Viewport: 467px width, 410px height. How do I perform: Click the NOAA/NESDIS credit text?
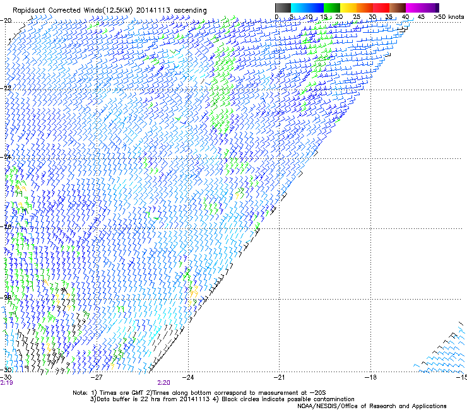click(x=372, y=406)
